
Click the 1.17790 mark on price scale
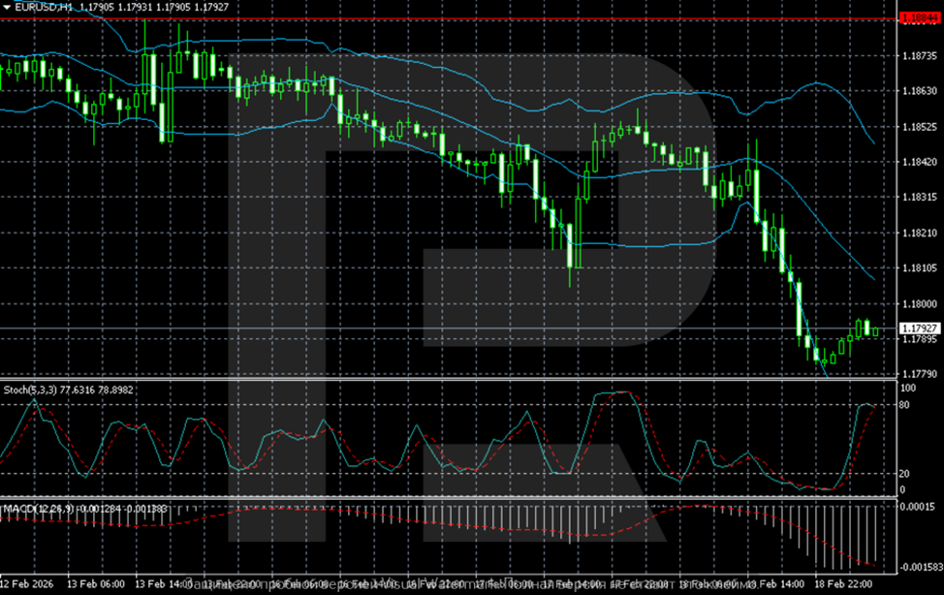coord(920,374)
